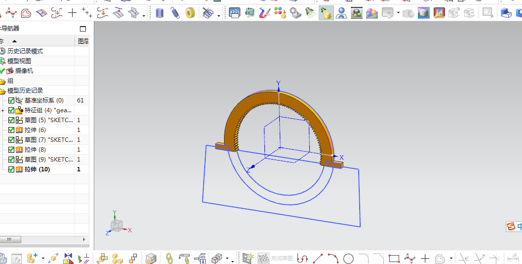Toggle checkbox for 草图 (5) row

[11, 120]
